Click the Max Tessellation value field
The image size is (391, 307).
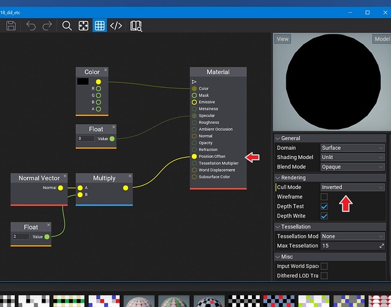point(348,246)
